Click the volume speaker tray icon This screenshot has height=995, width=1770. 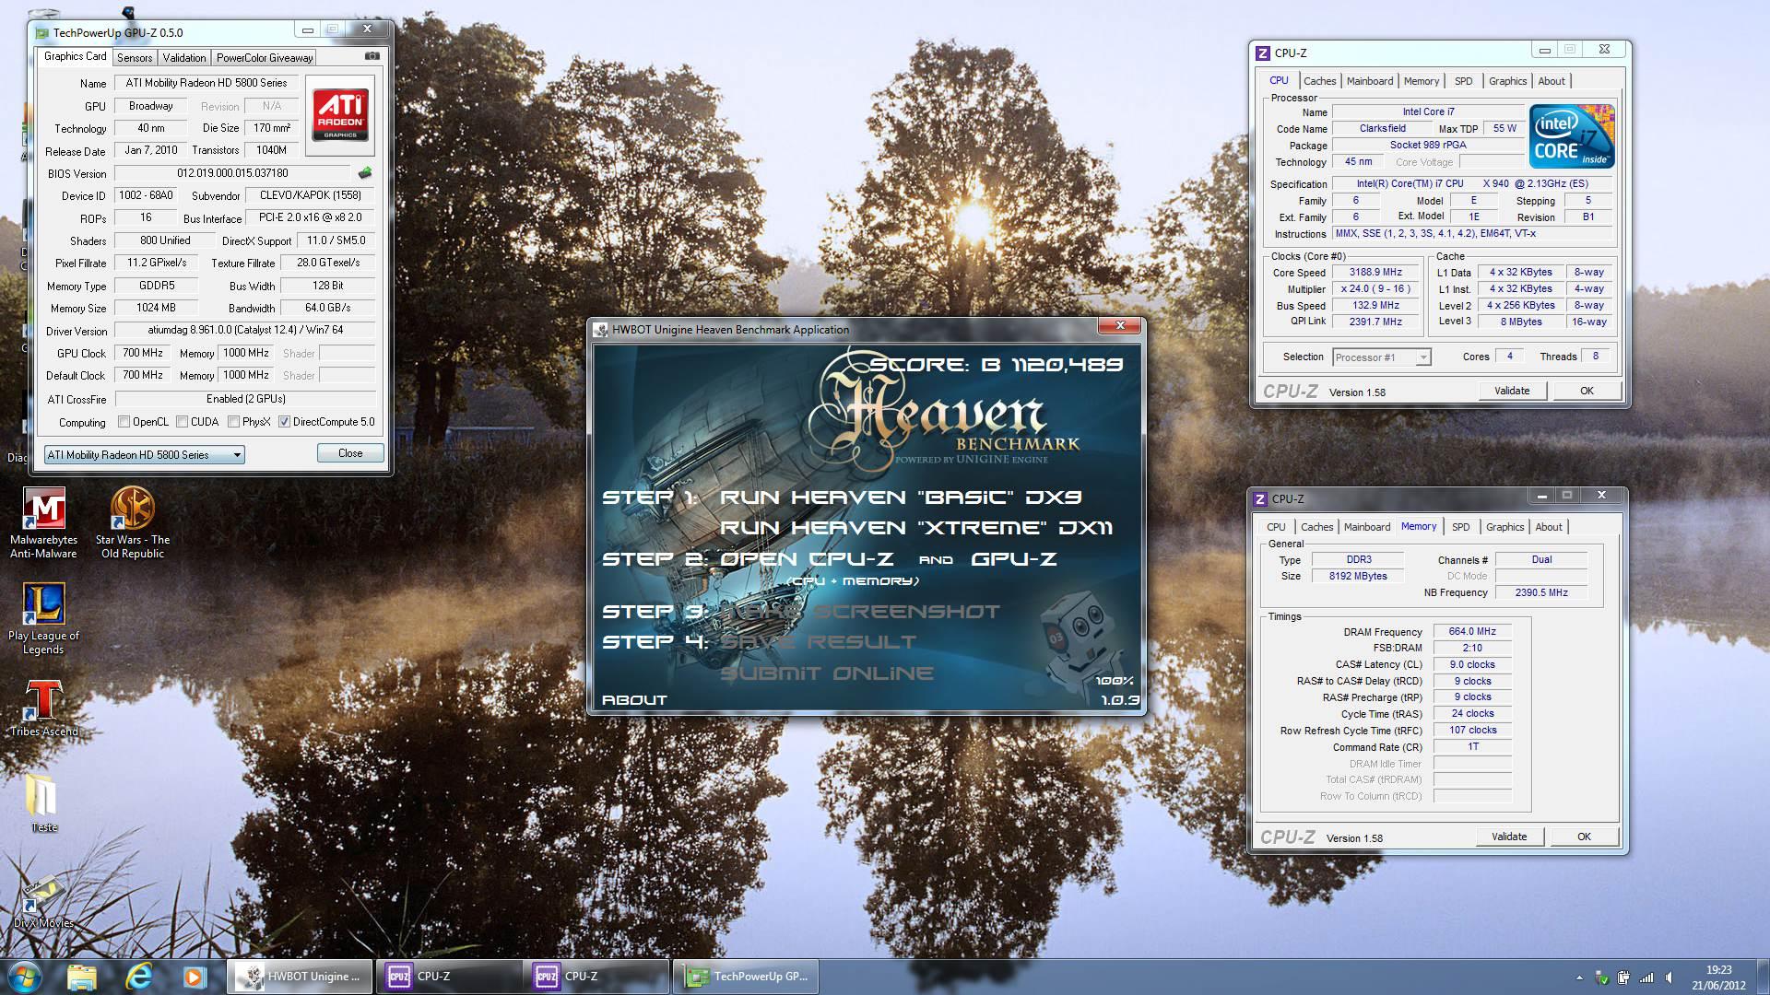pos(1669,977)
